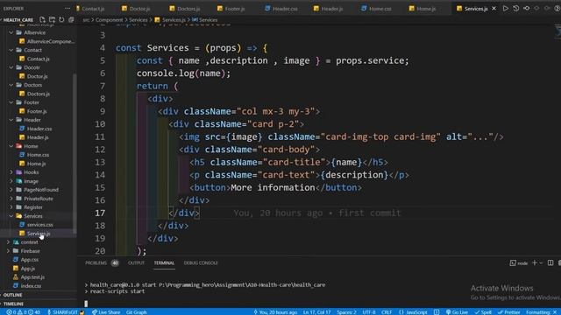Add a new terminal with plus icon
This screenshot has height=315, width=561.
[x=534, y=262]
